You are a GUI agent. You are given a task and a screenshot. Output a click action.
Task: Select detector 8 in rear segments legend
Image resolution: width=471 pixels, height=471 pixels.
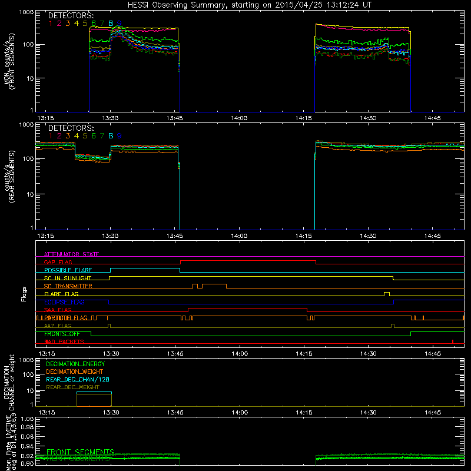[x=111, y=136]
